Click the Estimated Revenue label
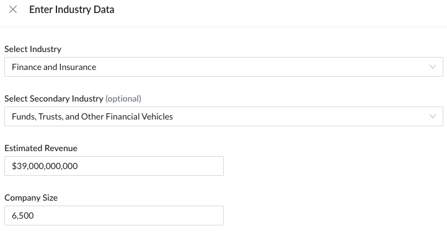The height and width of the screenshot is (231, 447). (x=41, y=148)
